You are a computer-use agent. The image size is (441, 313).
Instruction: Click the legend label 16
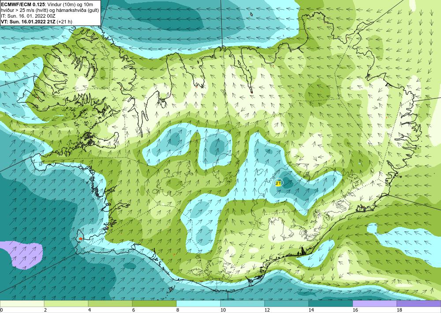point(355,310)
